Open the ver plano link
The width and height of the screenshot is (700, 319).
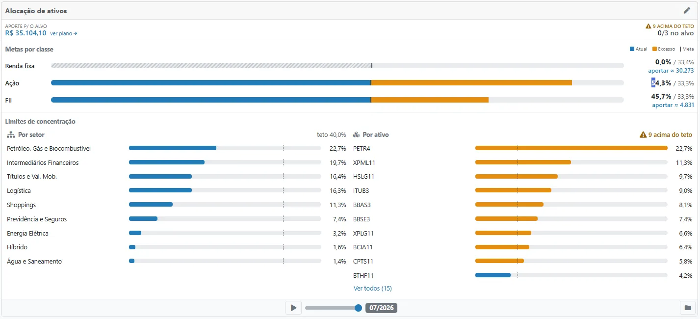pos(63,33)
